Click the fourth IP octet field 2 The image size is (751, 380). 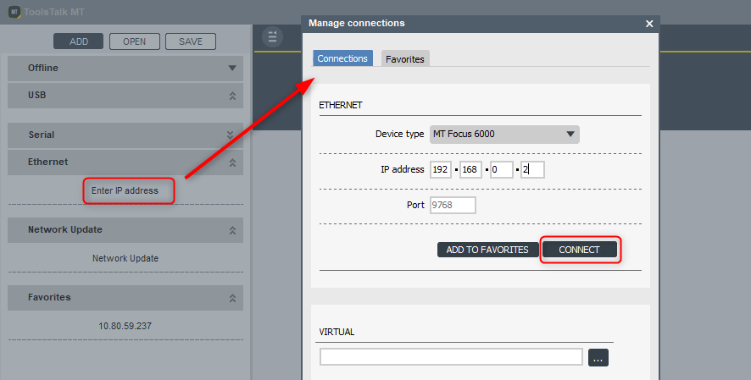coord(532,169)
